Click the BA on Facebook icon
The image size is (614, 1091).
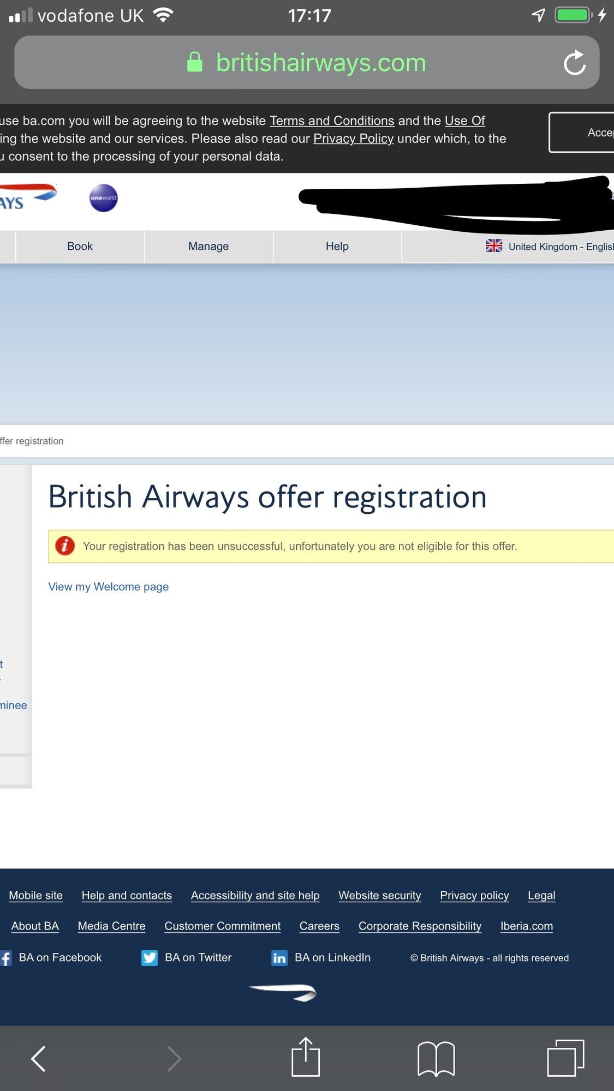6,958
